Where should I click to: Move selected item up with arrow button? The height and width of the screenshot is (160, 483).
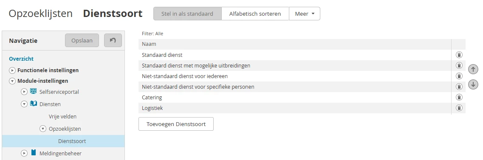tap(473, 69)
